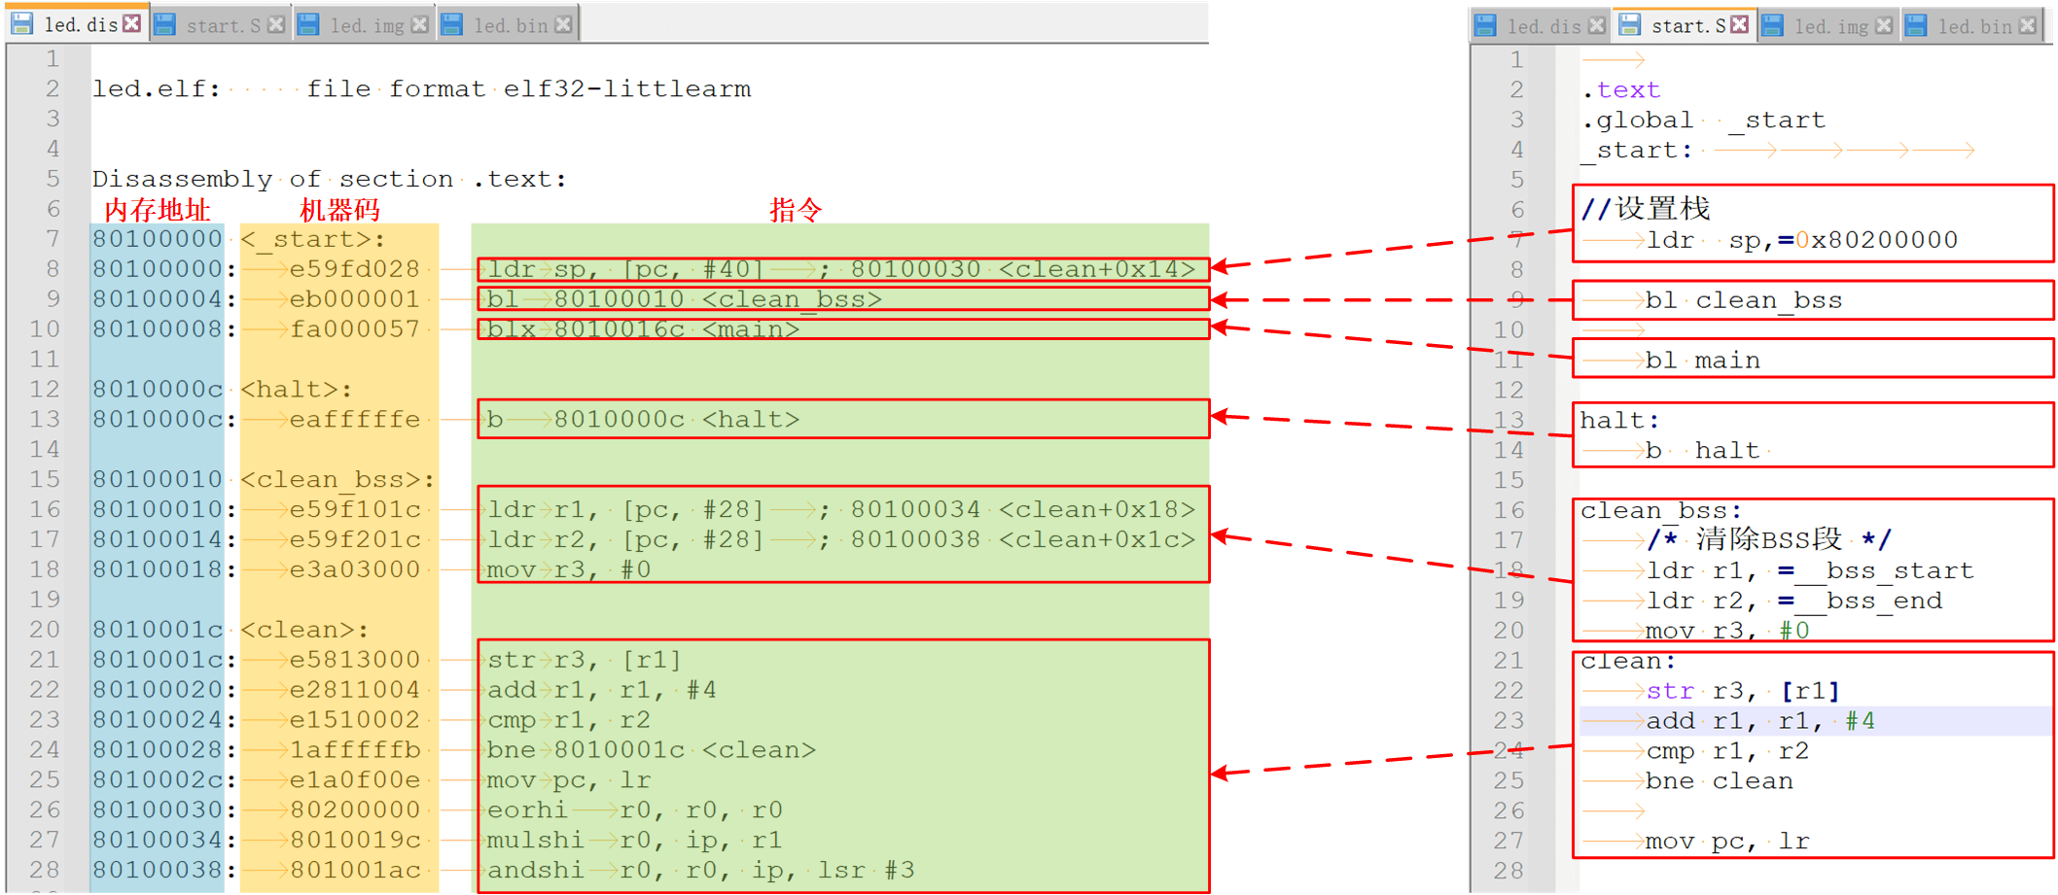Click the save icon on the active led.dis tab
The width and height of the screenshot is (2058, 895).
point(22,24)
